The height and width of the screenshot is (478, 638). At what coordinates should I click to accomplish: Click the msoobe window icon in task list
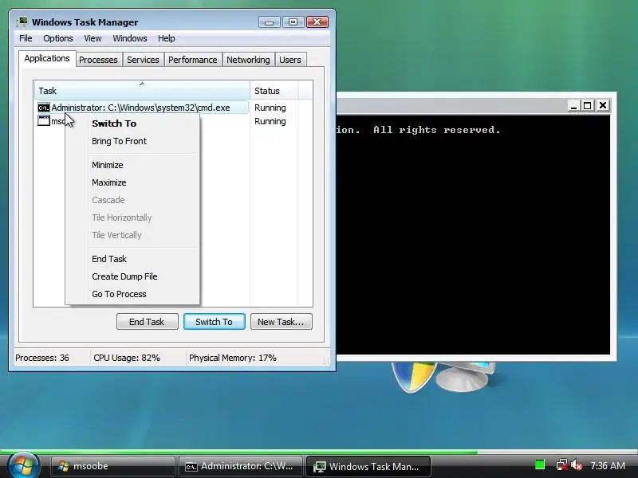[x=44, y=121]
